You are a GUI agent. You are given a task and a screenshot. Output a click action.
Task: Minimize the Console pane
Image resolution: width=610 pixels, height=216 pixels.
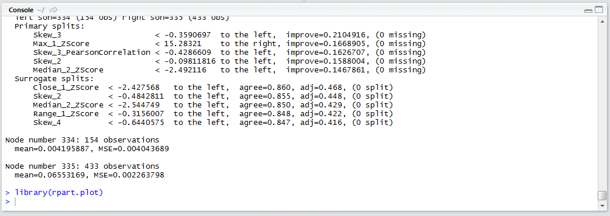click(588, 10)
